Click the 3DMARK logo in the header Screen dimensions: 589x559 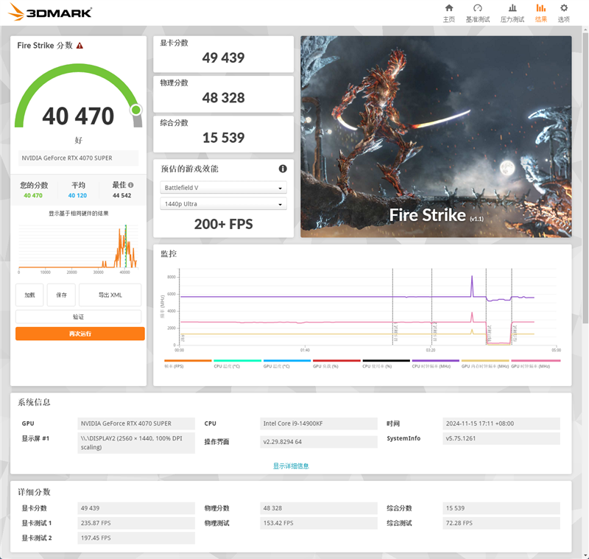tap(48, 12)
